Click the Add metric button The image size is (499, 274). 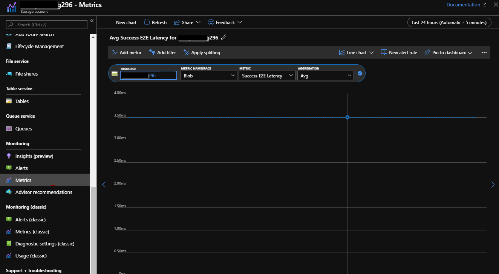[127, 53]
